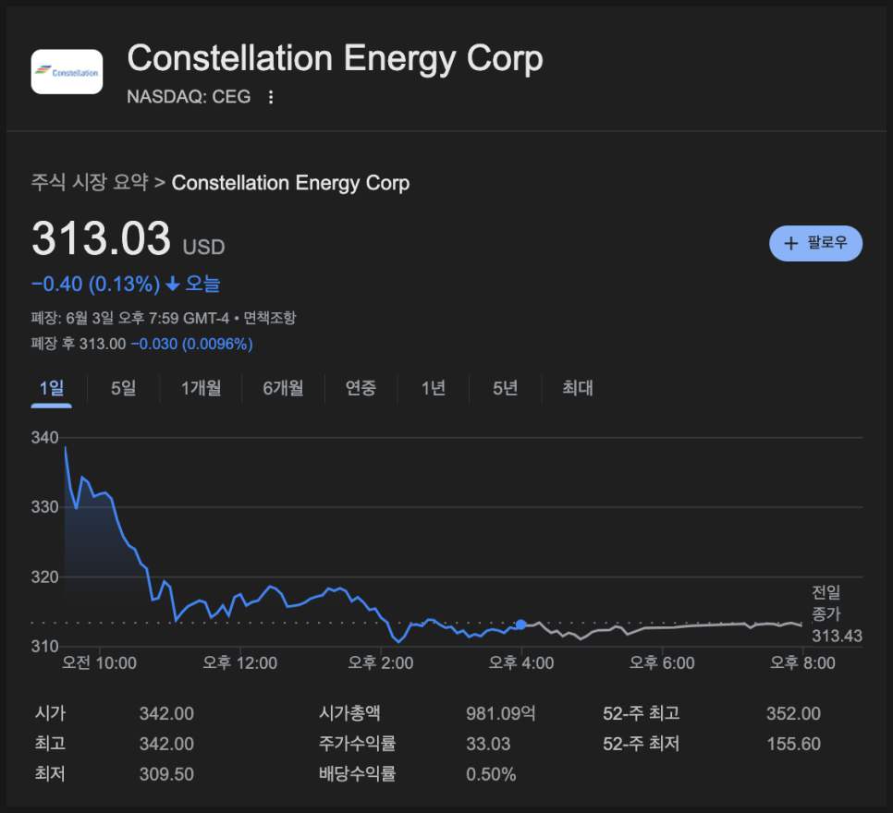Switch to the 5일 chart tab
Image resolution: width=893 pixels, height=813 pixels.
point(124,388)
